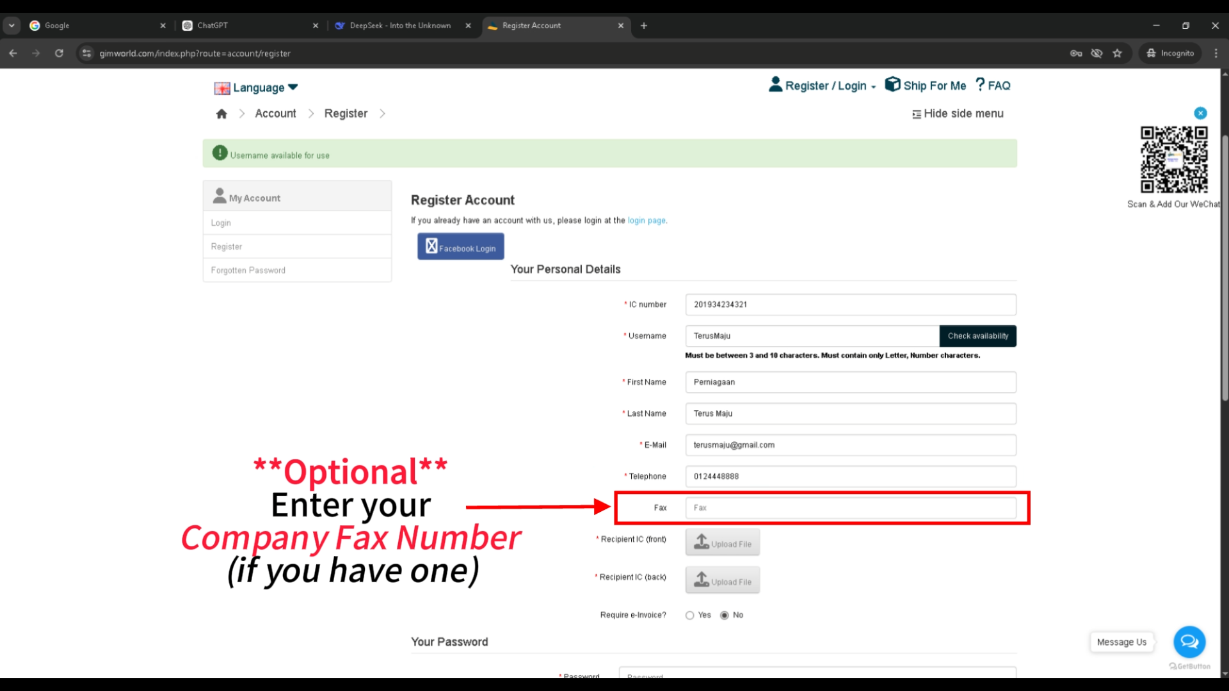
Task: Click into the Fax input field
Action: coord(850,508)
